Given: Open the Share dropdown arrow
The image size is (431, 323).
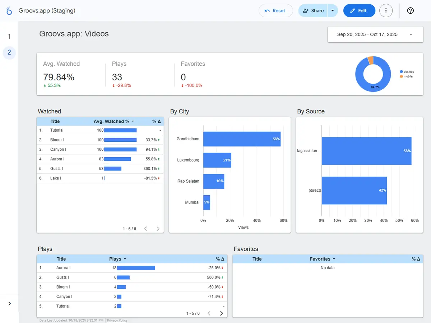Looking at the screenshot, I should click(333, 11).
